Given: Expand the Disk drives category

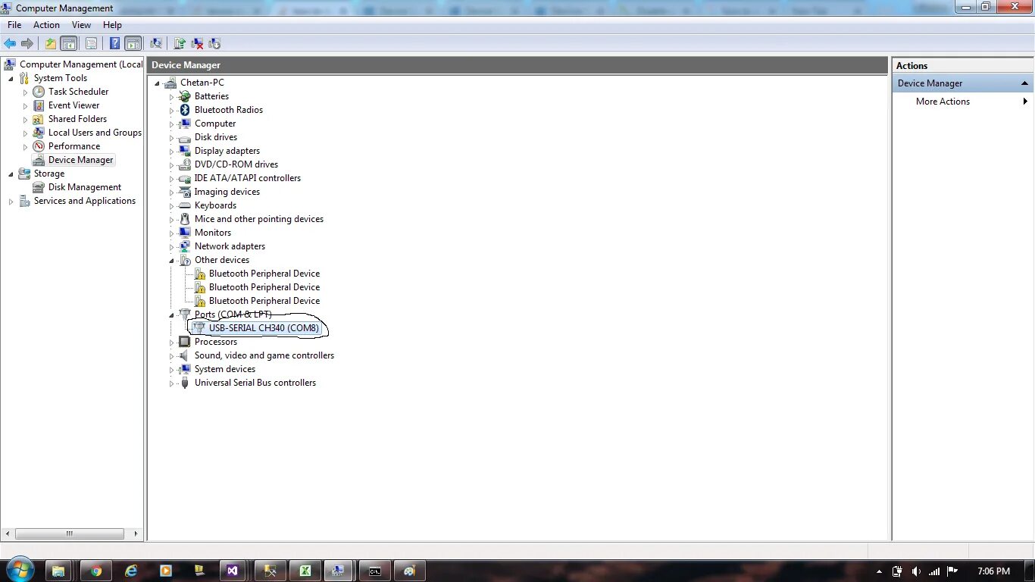Looking at the screenshot, I should point(171,138).
